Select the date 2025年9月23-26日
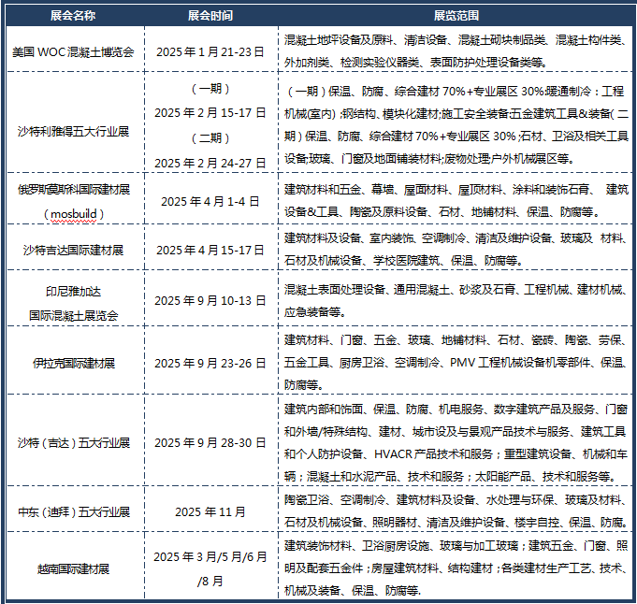The image size is (637, 604). pos(210,363)
